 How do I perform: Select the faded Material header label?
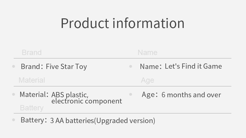click(32, 80)
